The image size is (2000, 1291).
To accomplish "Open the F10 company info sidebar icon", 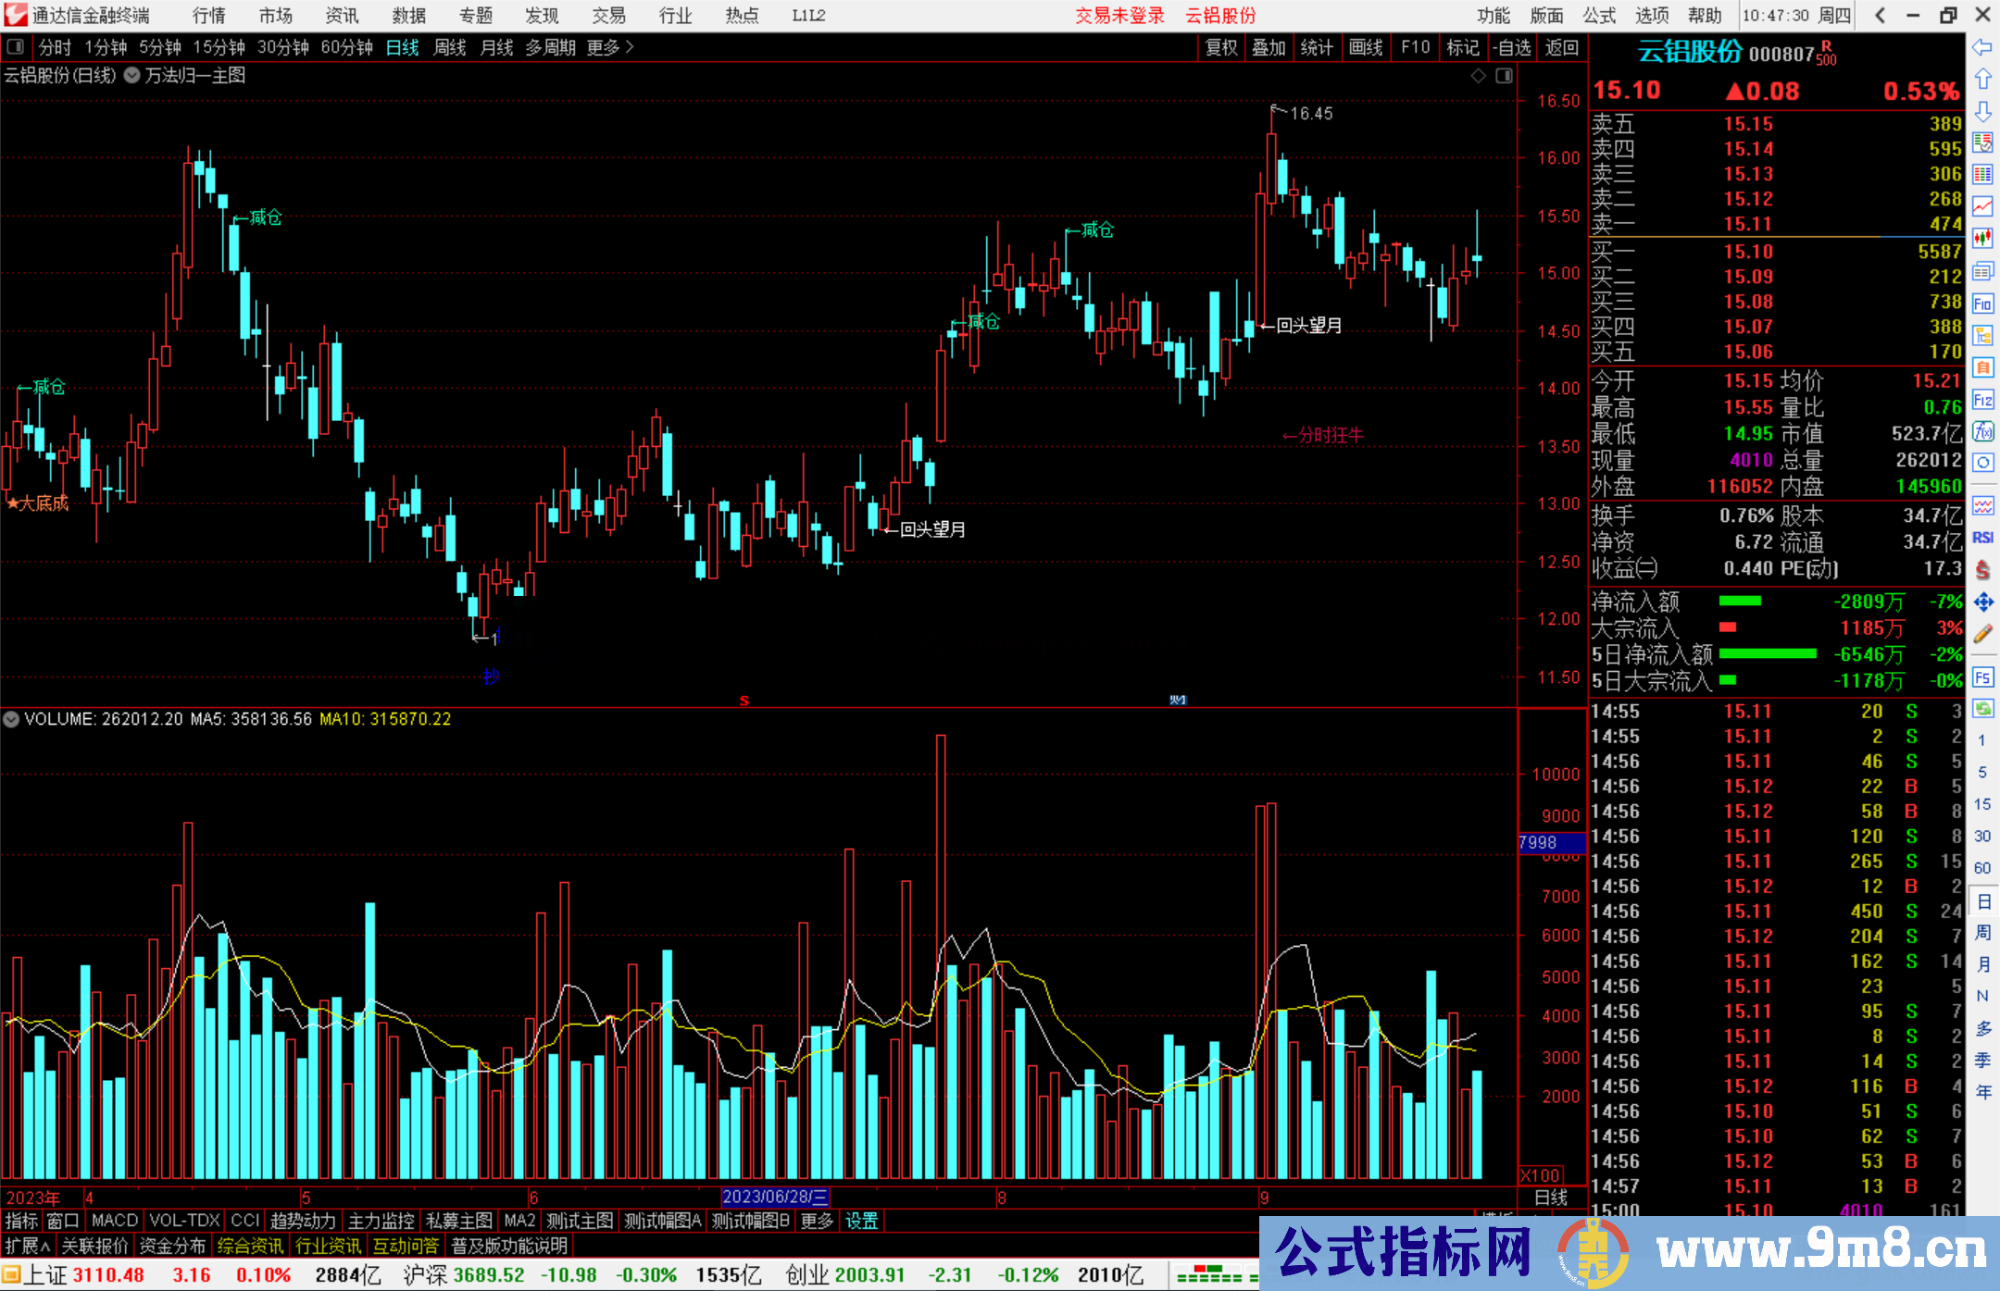I will pos(1982,304).
